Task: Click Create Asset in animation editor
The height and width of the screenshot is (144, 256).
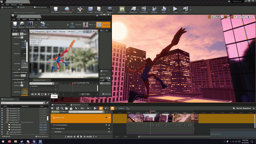Action: [x=43, y=25]
